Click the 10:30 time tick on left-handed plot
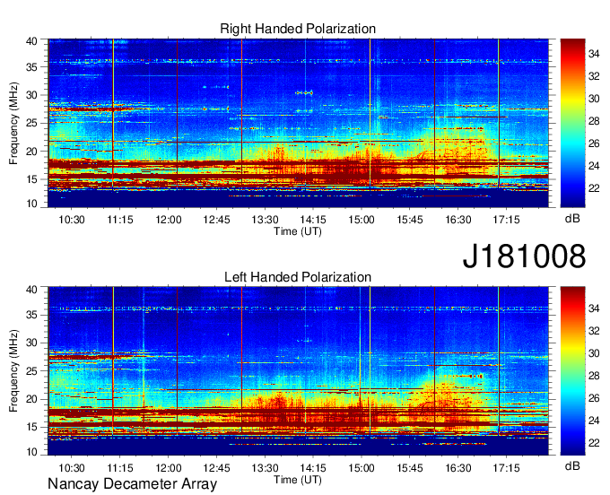Image resolution: width=610 pixels, height=495 pixels. (72, 468)
